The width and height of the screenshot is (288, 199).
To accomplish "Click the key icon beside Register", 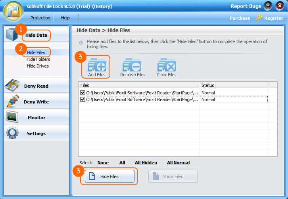I will pos(259,17).
